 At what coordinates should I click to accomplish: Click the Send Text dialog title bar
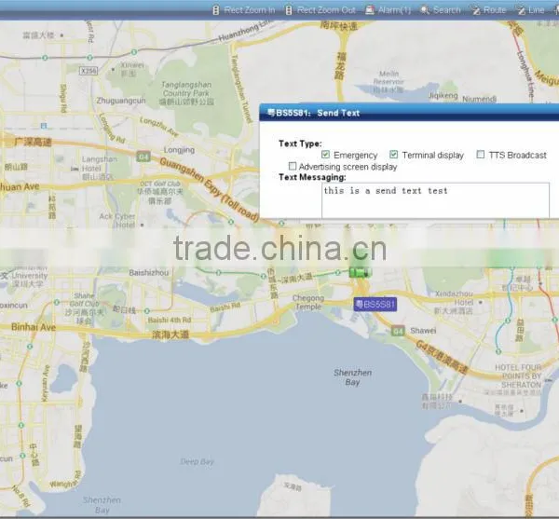point(409,113)
